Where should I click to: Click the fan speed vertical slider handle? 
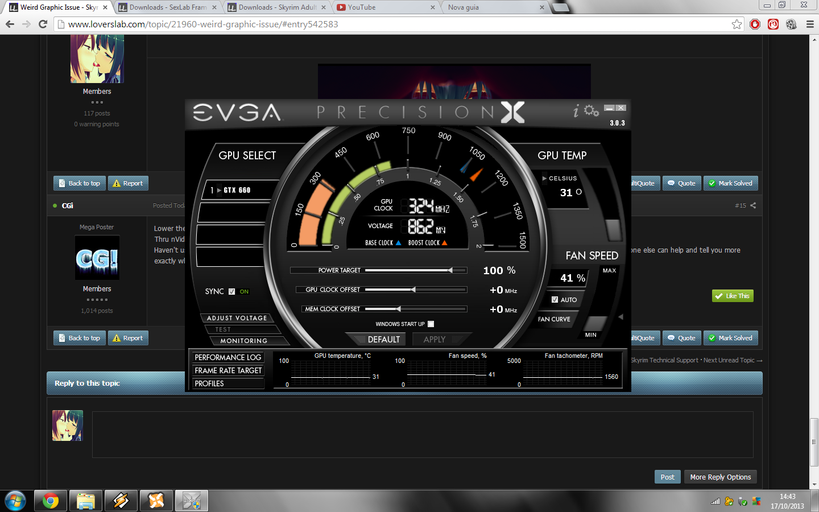(x=595, y=324)
